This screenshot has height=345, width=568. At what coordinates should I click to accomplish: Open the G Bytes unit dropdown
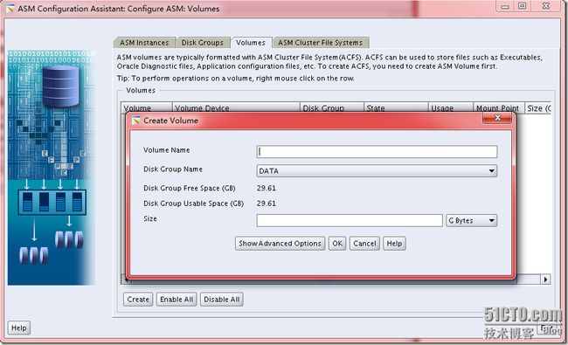pyautogui.click(x=471, y=220)
